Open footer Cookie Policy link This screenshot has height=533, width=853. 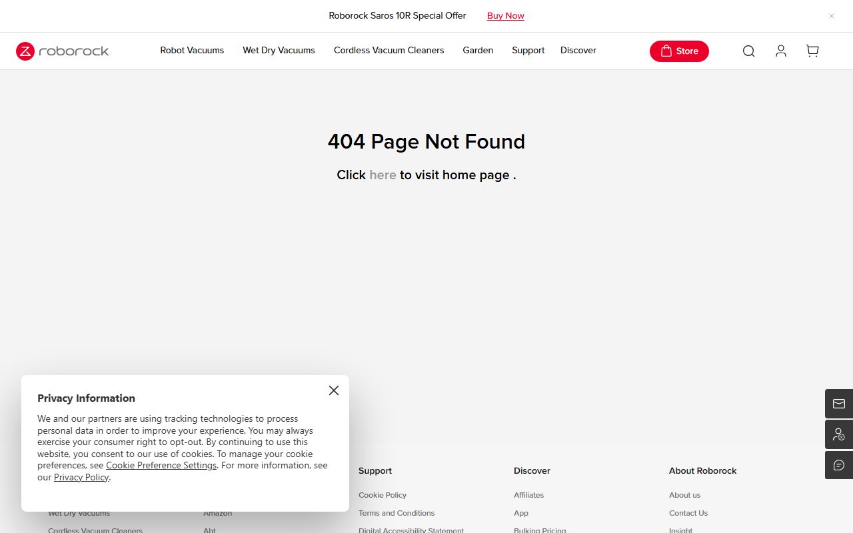click(x=383, y=495)
